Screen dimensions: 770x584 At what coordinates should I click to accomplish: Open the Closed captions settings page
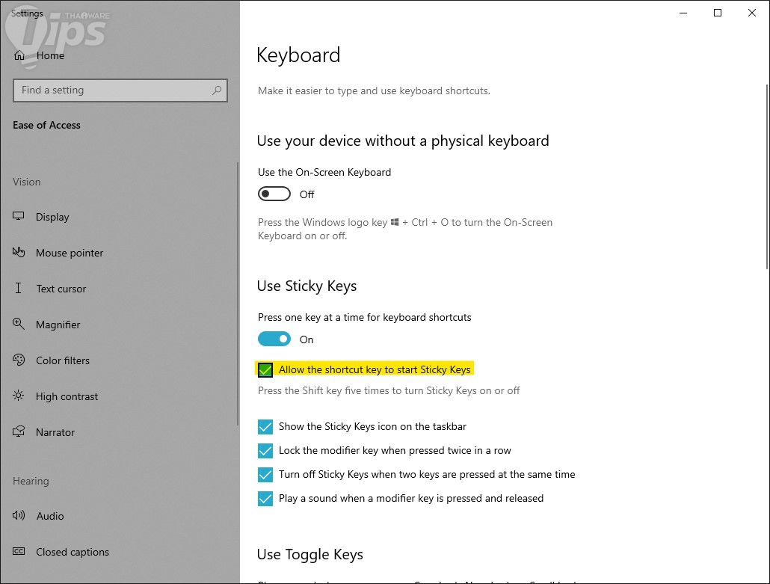[73, 552]
